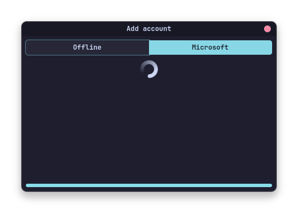The height and width of the screenshot is (213, 298).
Task: Click the word Microsoft
Action: pos(210,48)
